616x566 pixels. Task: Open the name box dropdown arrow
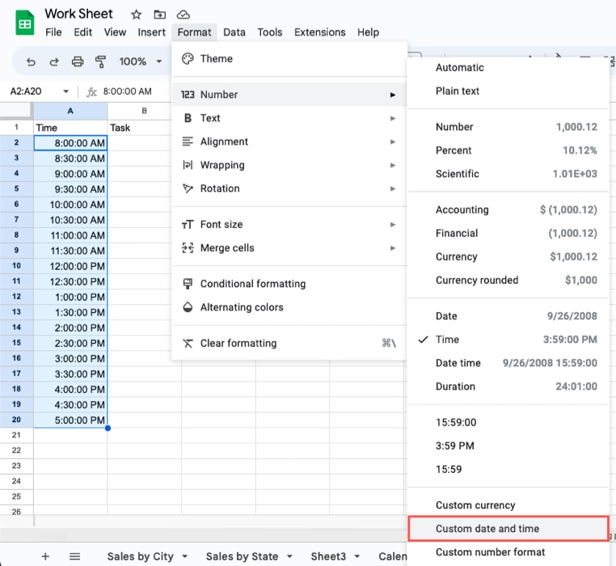point(65,91)
